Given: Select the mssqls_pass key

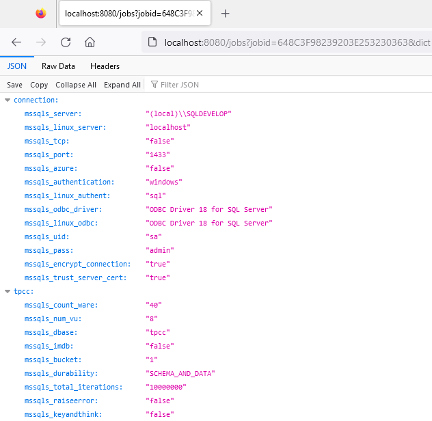Looking at the screenshot, I should pos(49,250).
